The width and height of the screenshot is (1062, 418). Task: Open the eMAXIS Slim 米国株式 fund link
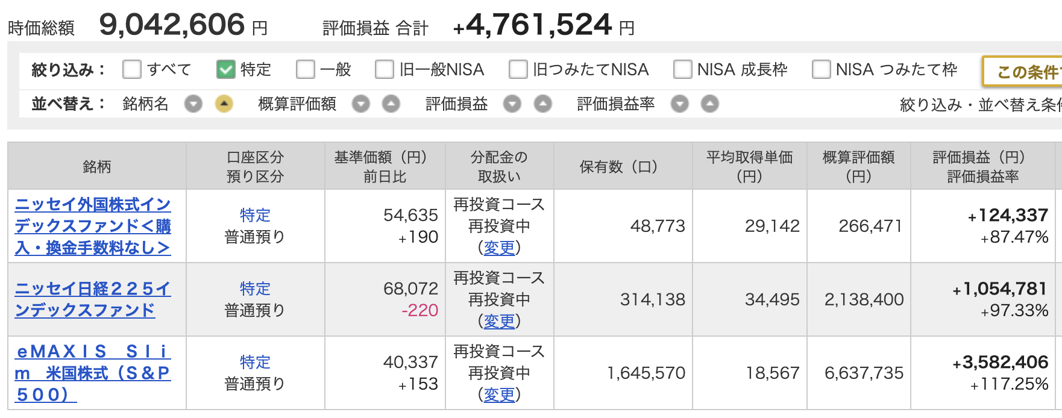click(93, 373)
